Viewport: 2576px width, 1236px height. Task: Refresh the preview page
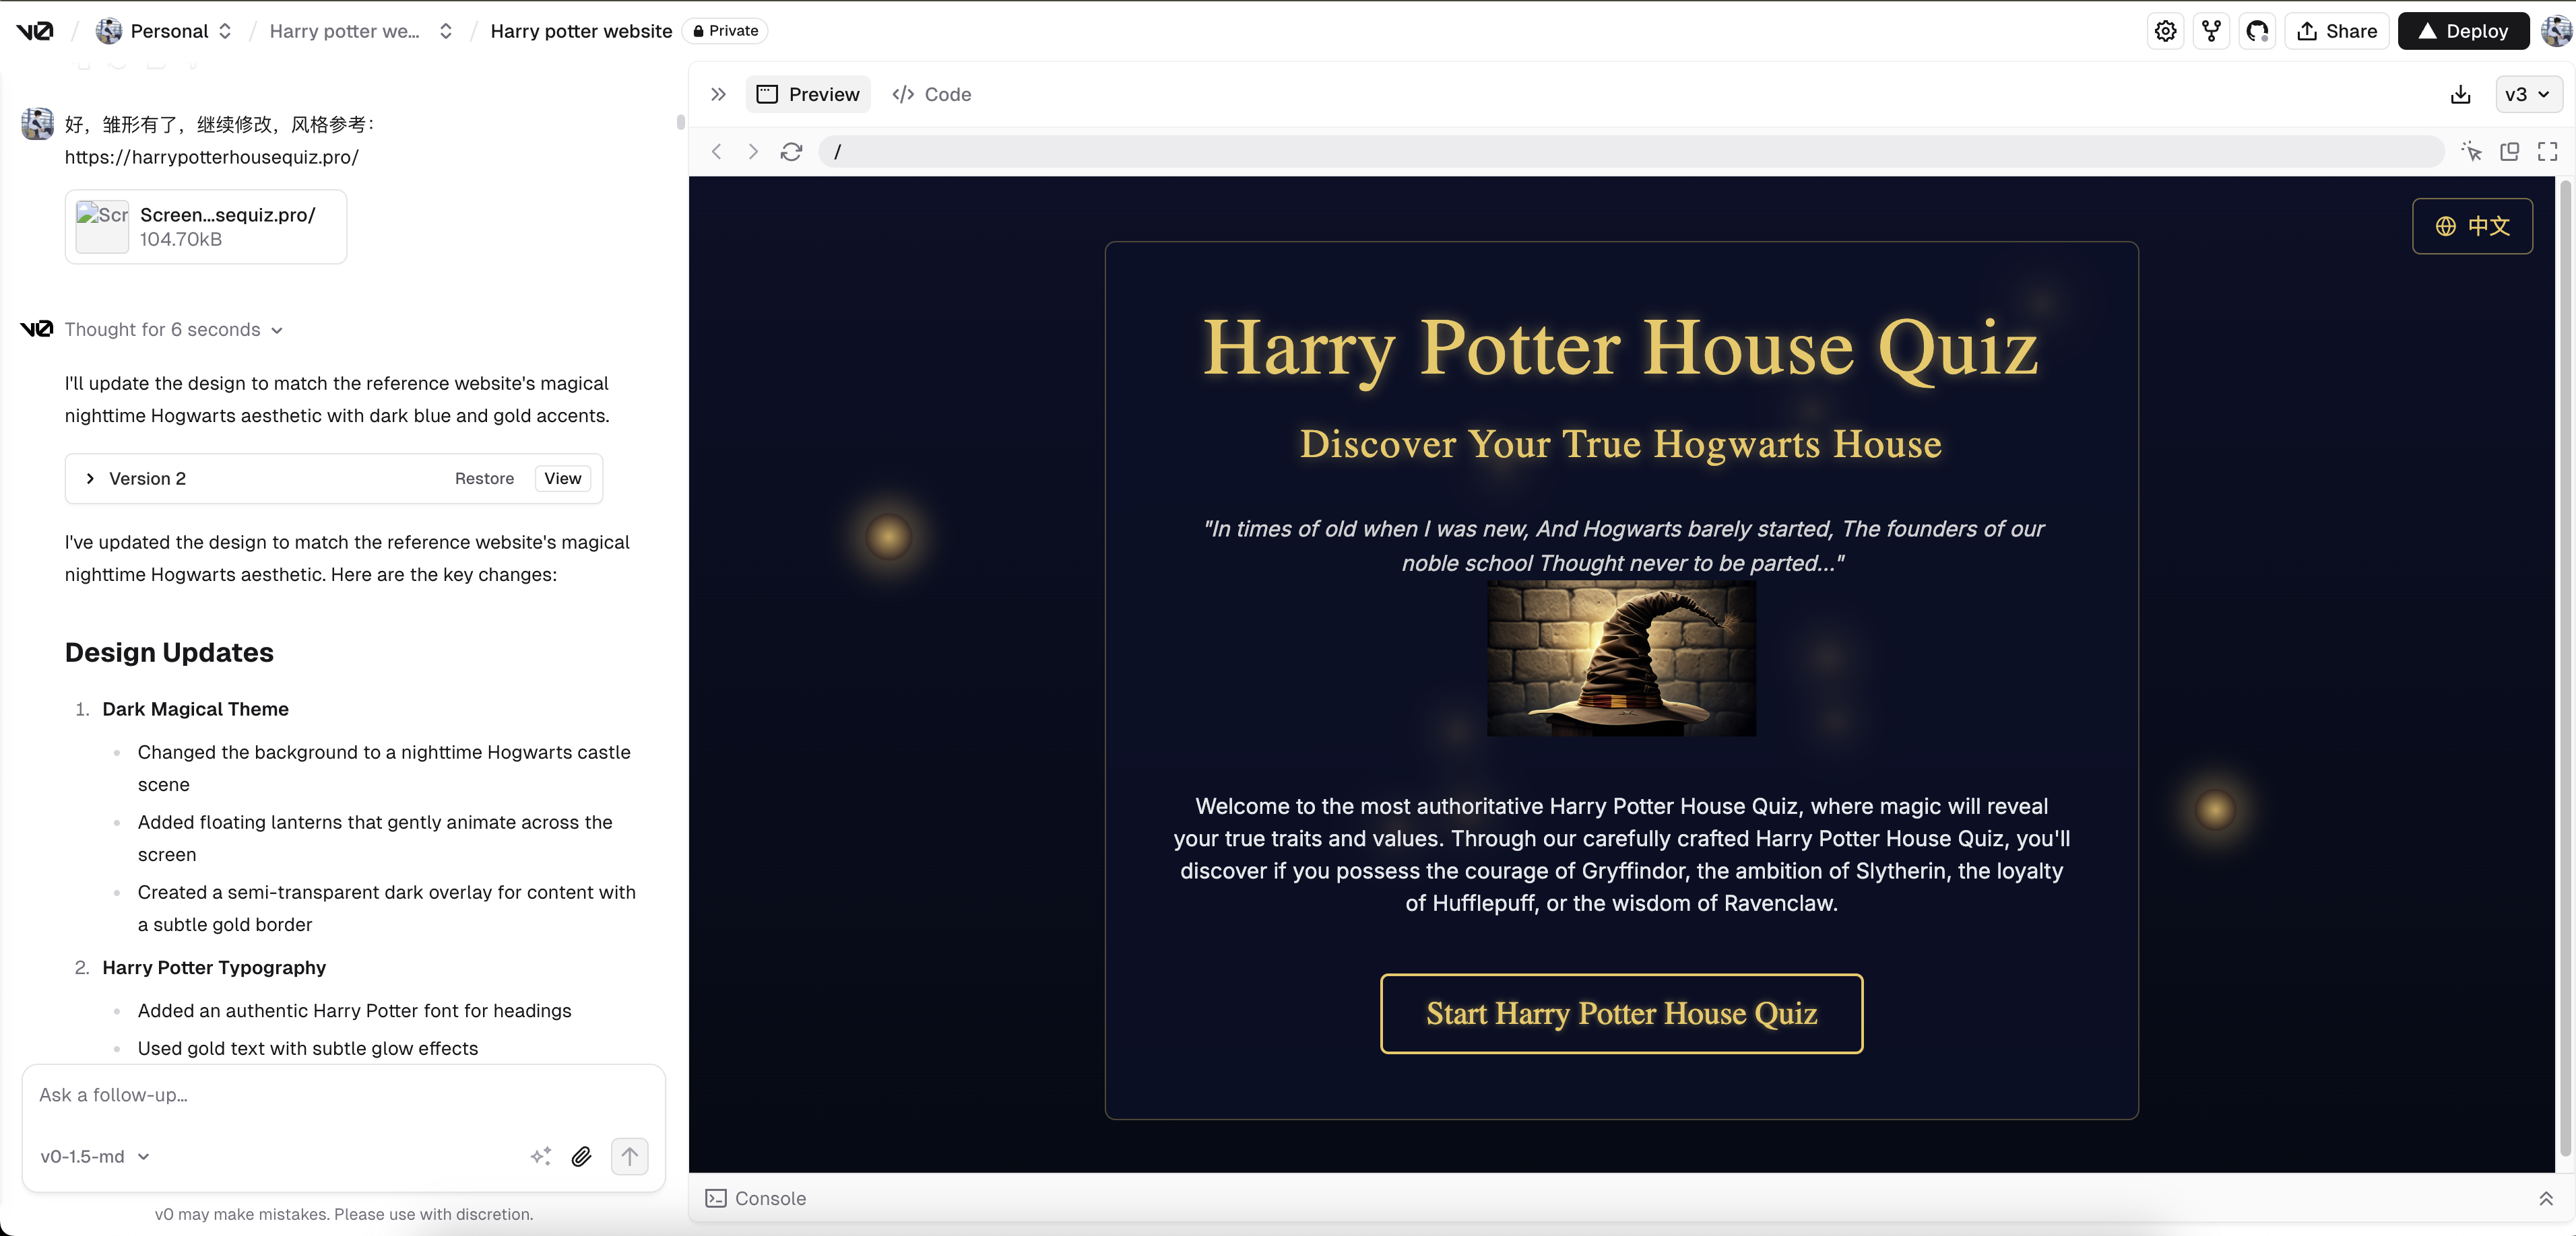(791, 151)
